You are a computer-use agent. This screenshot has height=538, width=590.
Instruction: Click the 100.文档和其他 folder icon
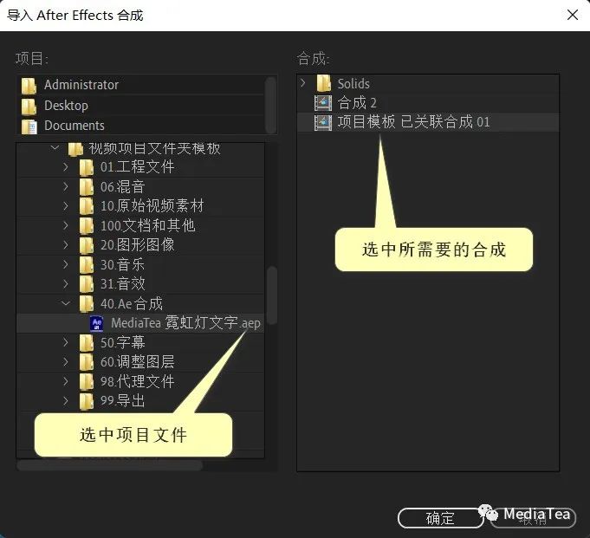tap(86, 226)
